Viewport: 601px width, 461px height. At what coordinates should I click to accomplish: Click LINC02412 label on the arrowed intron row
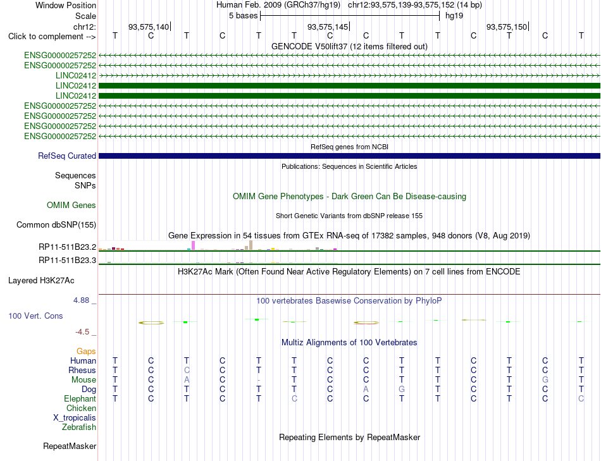click(x=76, y=75)
